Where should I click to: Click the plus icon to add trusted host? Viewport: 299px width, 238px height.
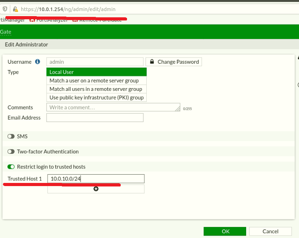(96, 189)
